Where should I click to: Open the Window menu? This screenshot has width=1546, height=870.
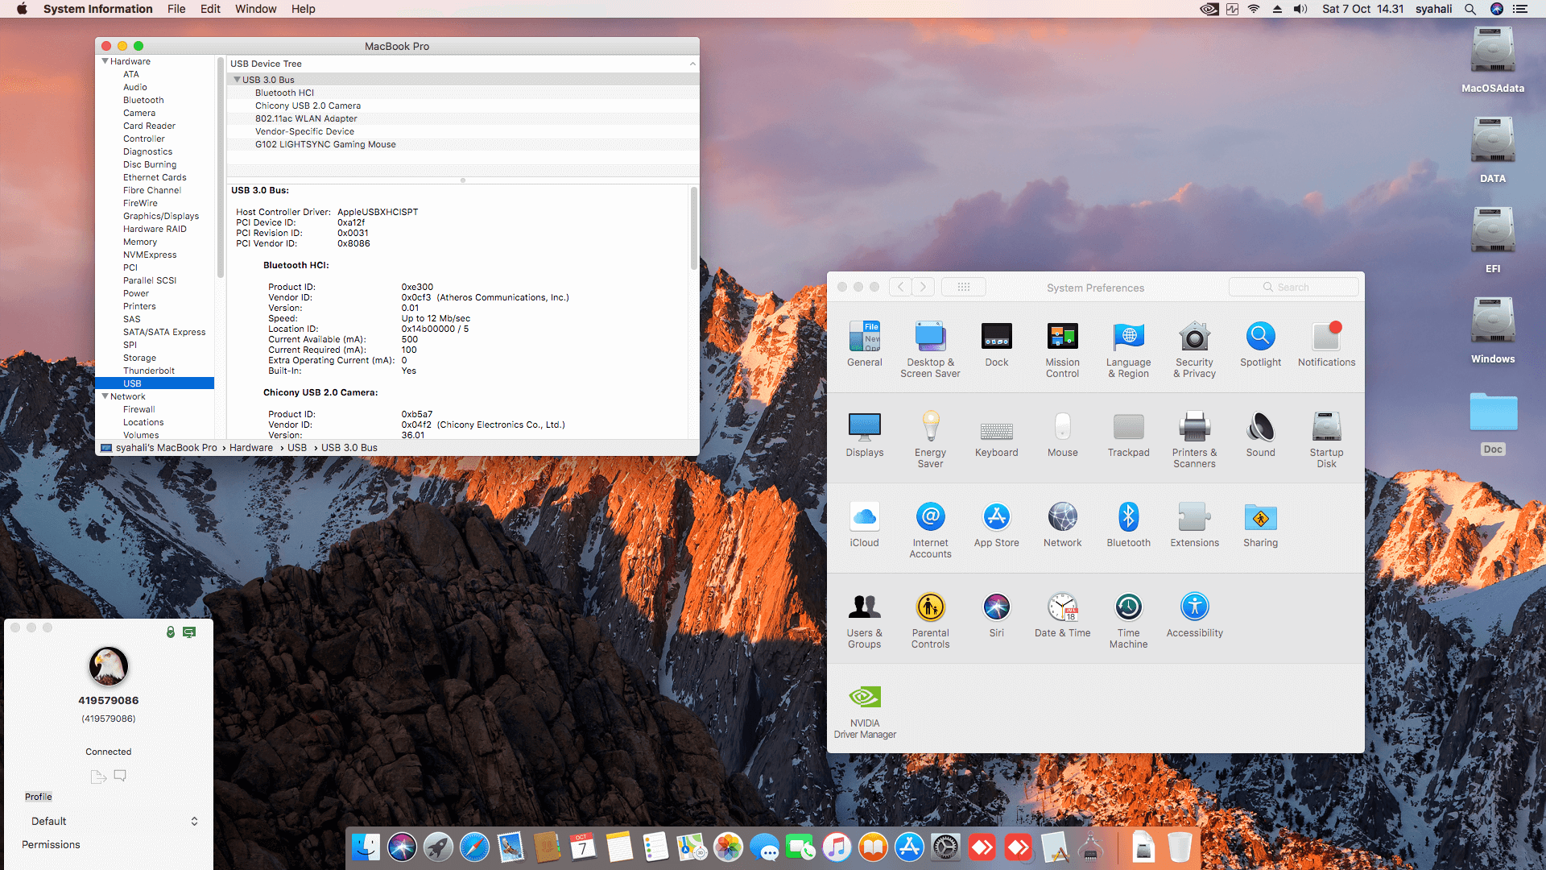click(x=255, y=9)
